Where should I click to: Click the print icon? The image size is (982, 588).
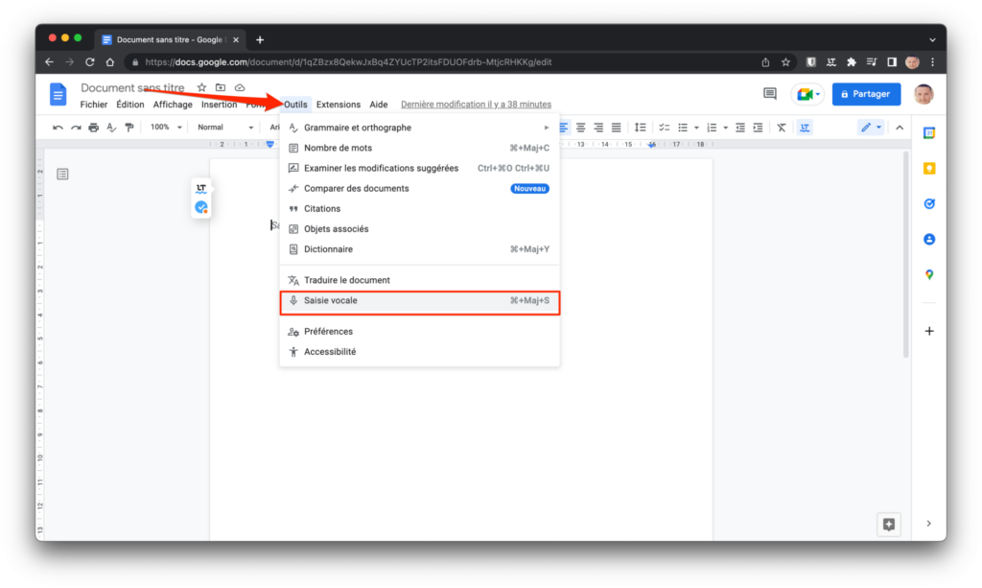pyautogui.click(x=94, y=128)
